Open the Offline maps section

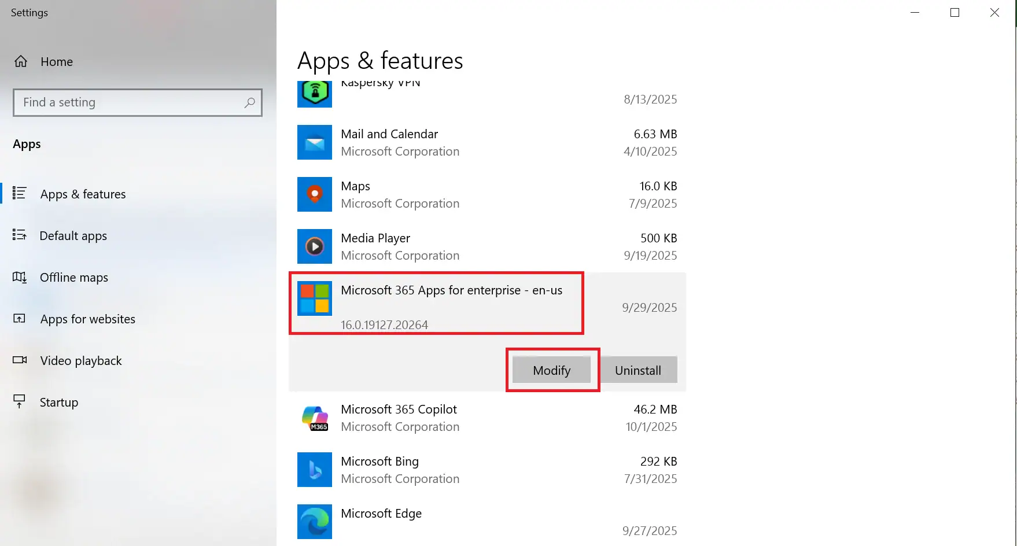click(73, 278)
